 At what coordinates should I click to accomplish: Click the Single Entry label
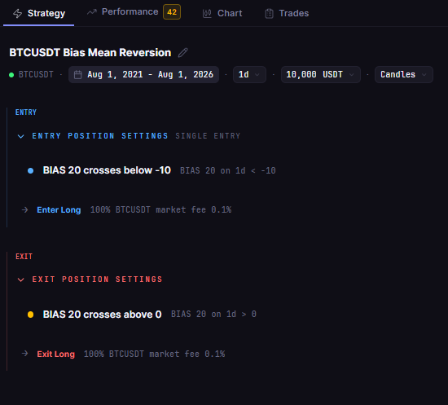click(208, 136)
